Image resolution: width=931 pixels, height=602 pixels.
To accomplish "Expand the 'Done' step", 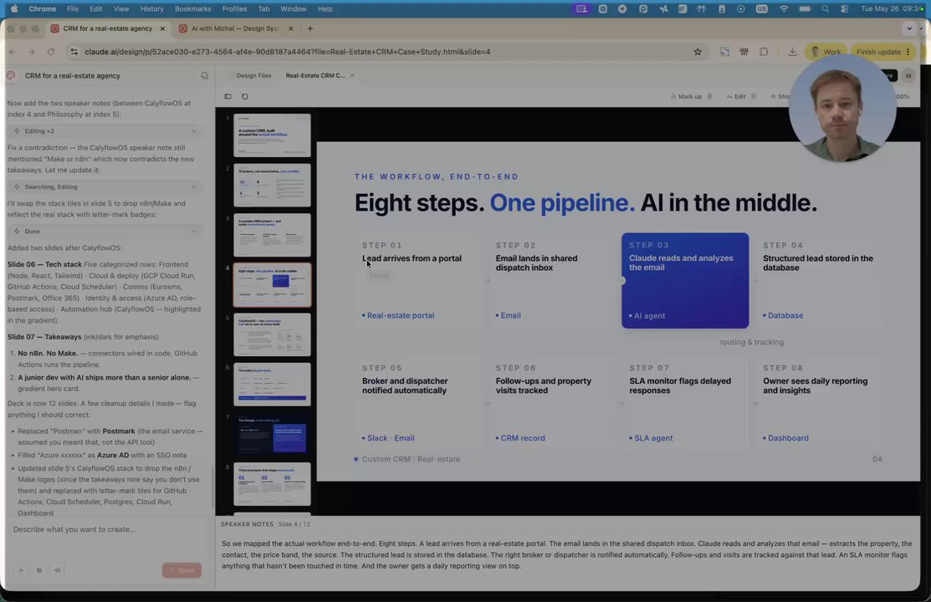I will [x=105, y=231].
